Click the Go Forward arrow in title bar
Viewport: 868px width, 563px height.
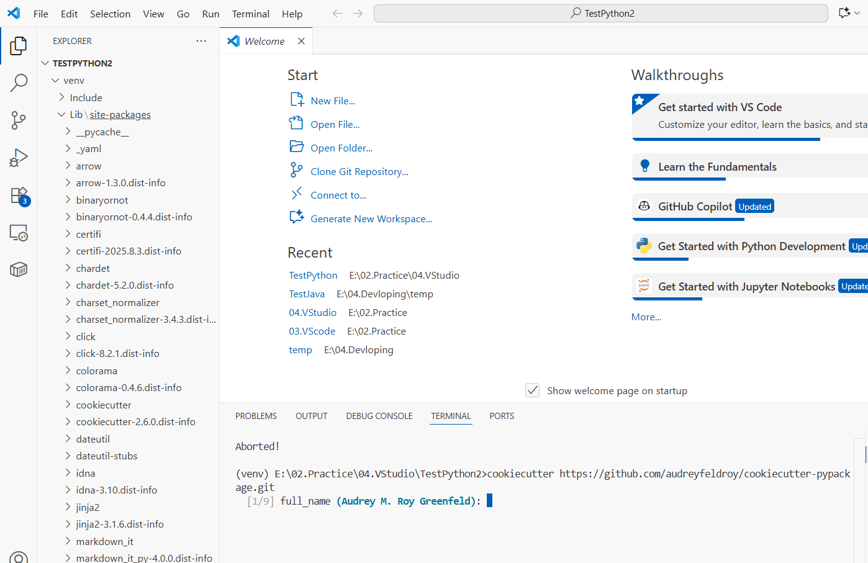coord(358,13)
